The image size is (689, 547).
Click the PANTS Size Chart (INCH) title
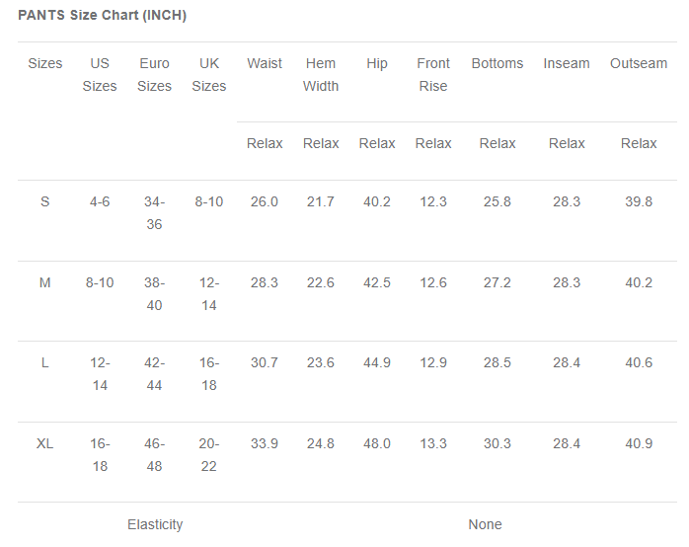[x=102, y=16]
